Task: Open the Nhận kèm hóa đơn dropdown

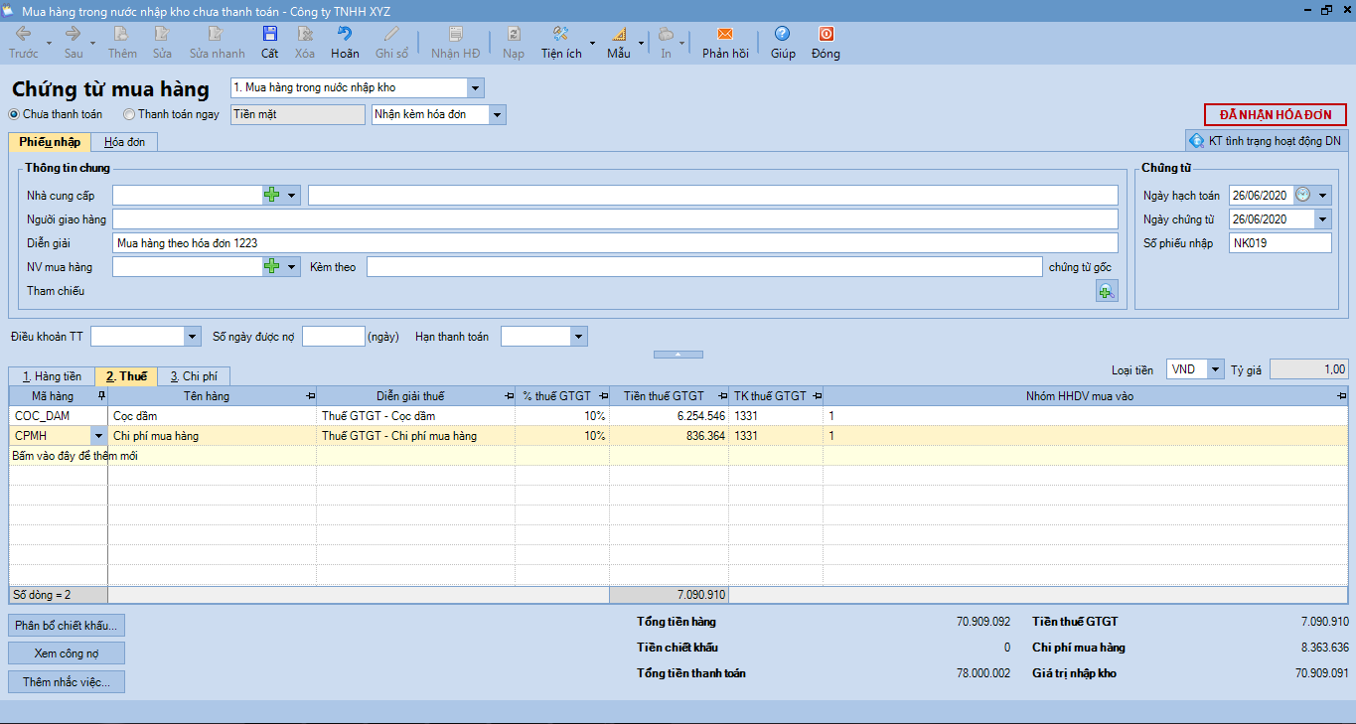Action: (x=498, y=115)
